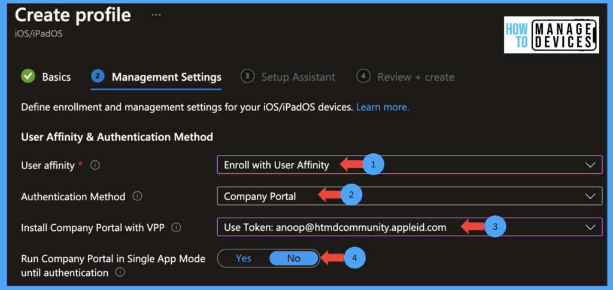
Task: Click the green checkmark icon for Basics
Action: coord(28,77)
